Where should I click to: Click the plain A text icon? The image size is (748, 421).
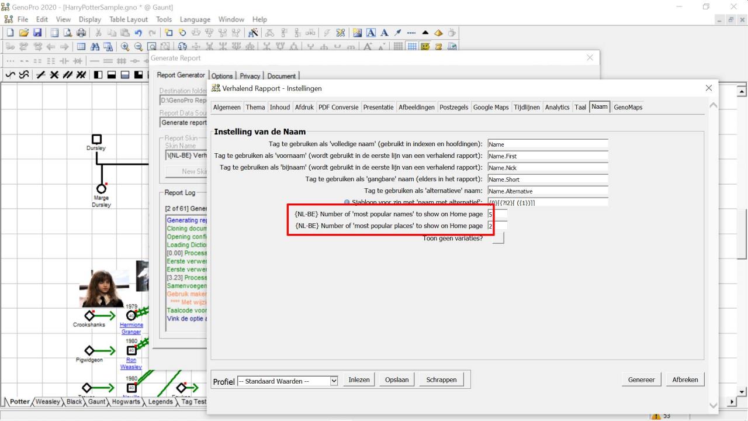[x=385, y=33]
